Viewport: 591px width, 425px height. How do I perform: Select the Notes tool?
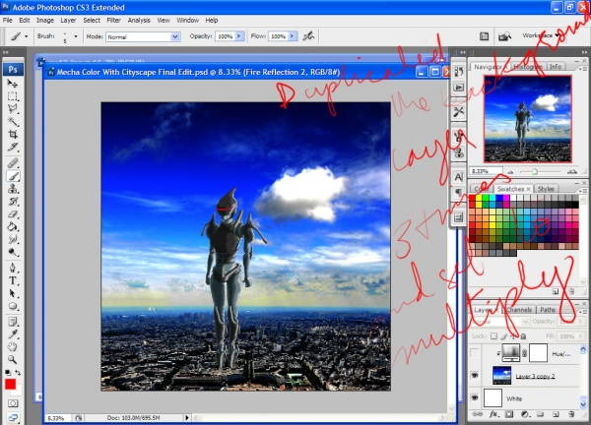[13, 322]
